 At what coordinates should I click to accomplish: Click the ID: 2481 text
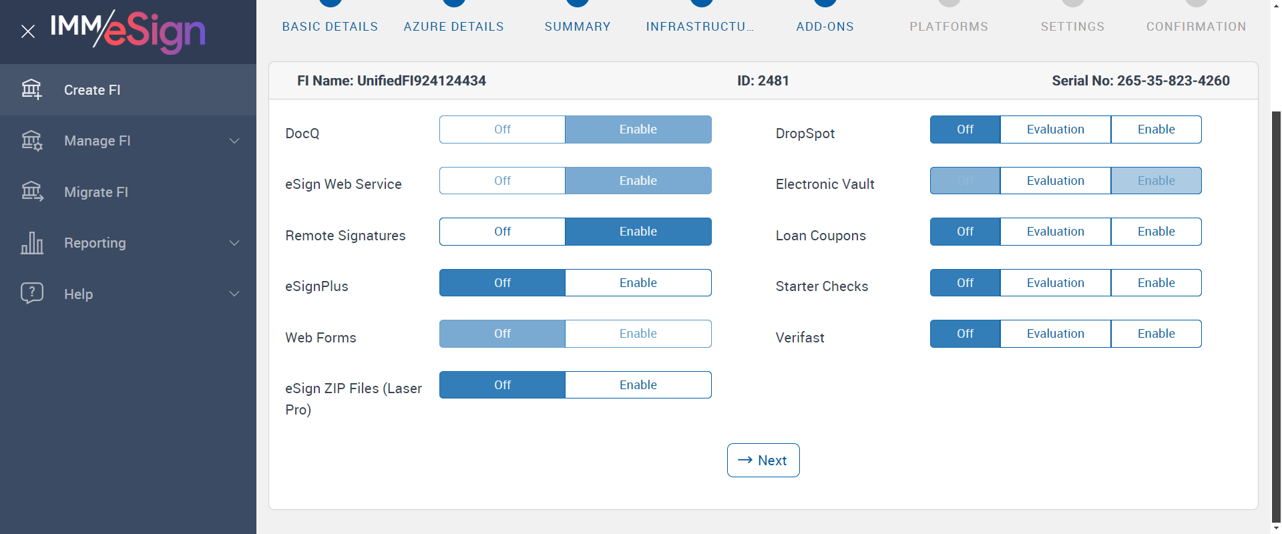click(763, 81)
